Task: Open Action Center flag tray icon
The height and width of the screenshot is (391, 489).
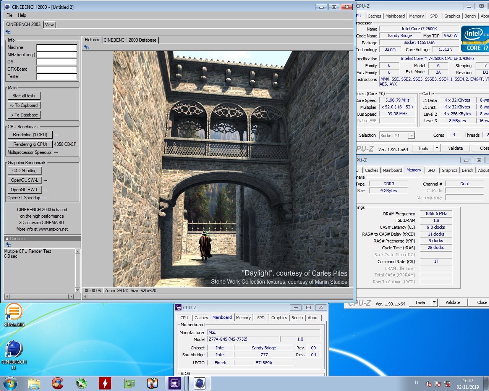Action: click(x=438, y=384)
